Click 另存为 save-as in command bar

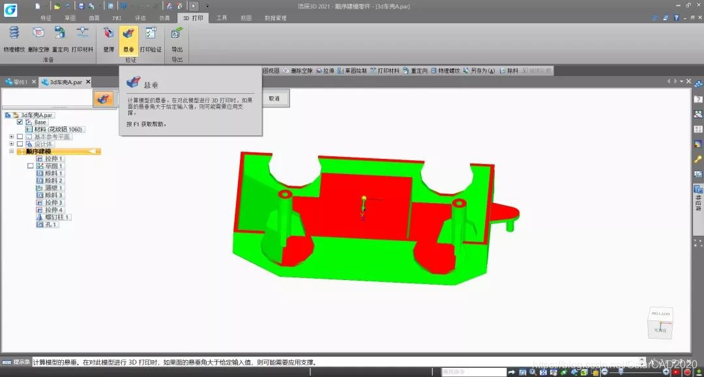pos(479,71)
